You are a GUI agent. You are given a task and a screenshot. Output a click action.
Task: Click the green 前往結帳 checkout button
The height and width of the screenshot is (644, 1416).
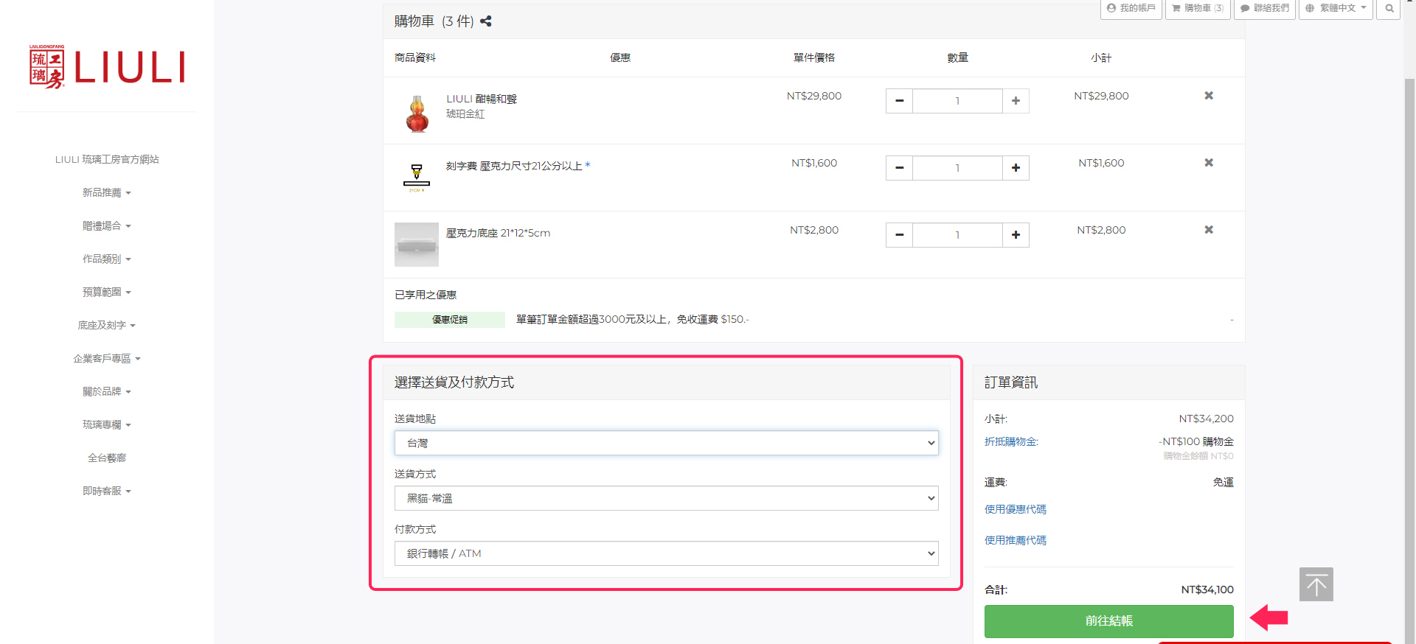tap(1108, 621)
